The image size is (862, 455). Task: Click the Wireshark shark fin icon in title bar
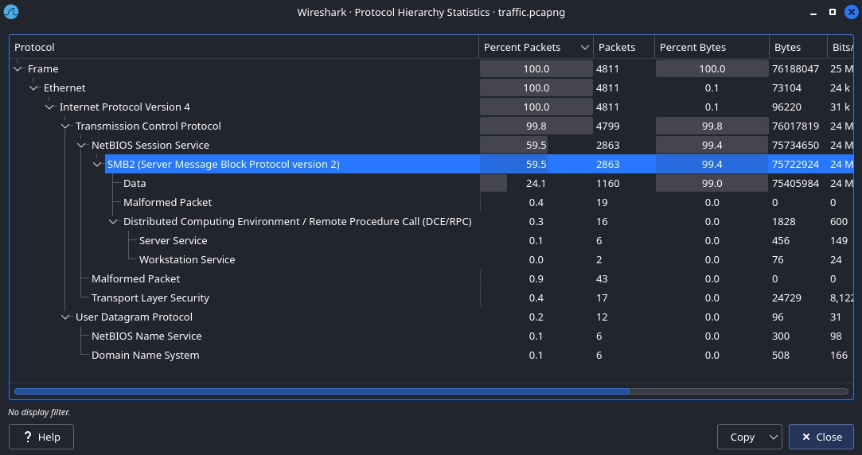click(x=12, y=13)
